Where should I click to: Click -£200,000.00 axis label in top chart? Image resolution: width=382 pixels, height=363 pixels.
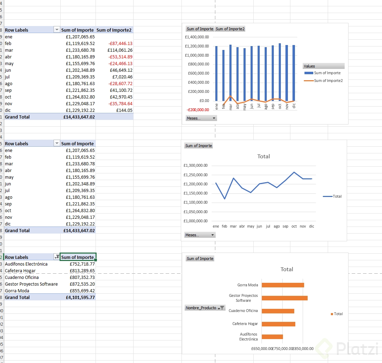(x=198, y=110)
